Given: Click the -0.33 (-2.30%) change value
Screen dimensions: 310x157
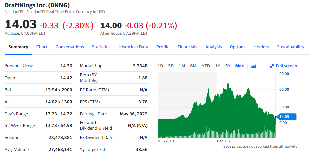Looking at the screenshot, I should pyautogui.click(x=67, y=26).
